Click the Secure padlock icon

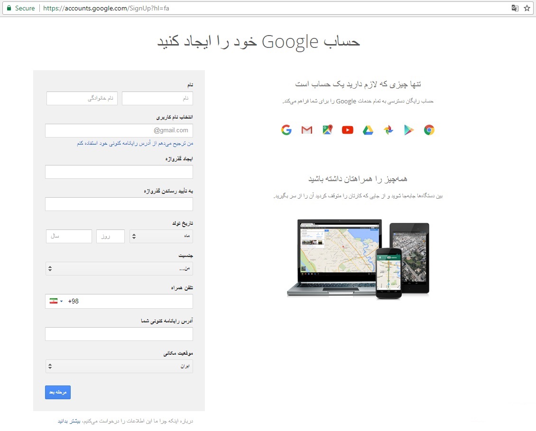(9, 8)
